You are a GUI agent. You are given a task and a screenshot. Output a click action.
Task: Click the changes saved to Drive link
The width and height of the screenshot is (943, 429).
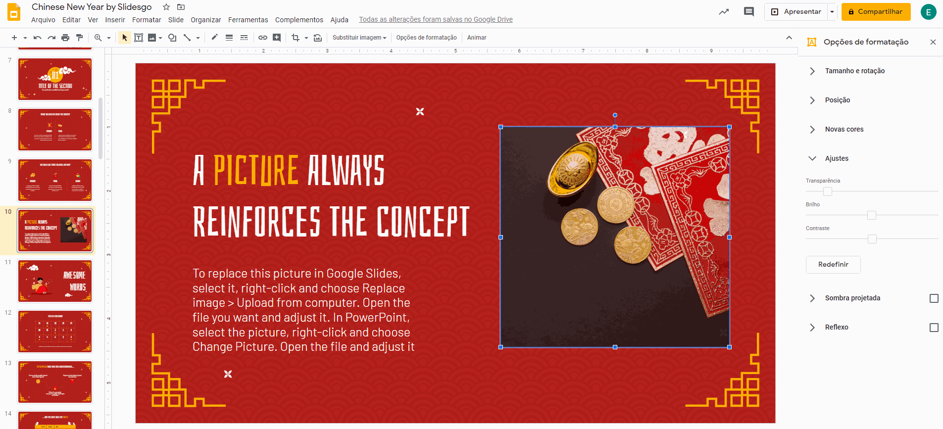tap(436, 20)
